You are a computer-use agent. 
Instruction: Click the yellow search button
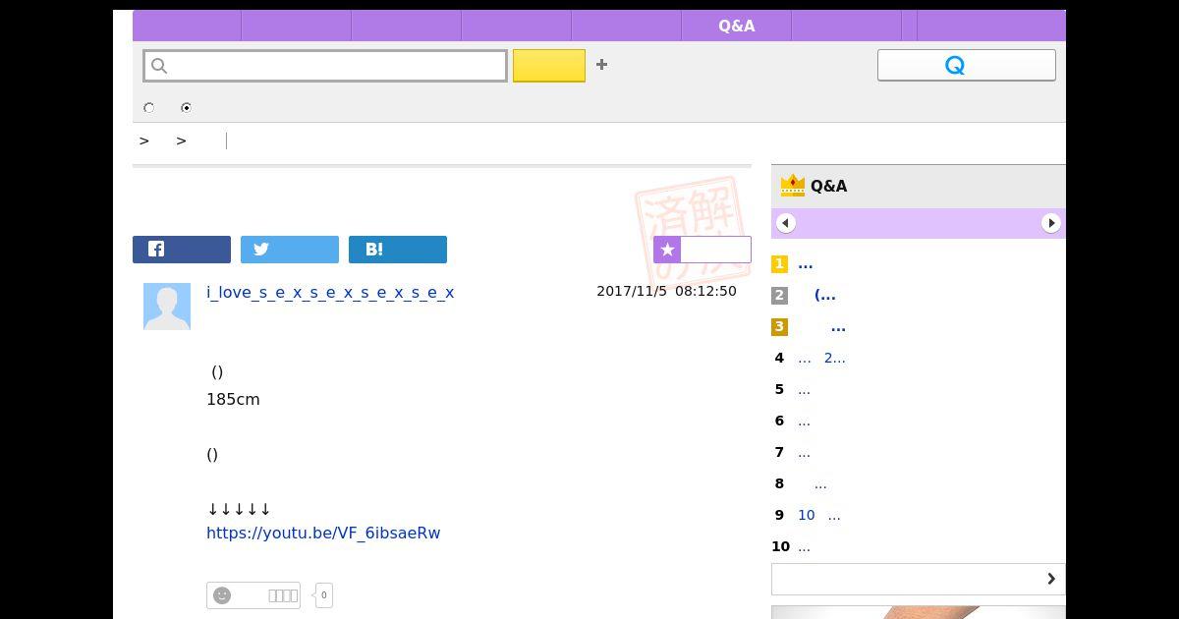549,66
